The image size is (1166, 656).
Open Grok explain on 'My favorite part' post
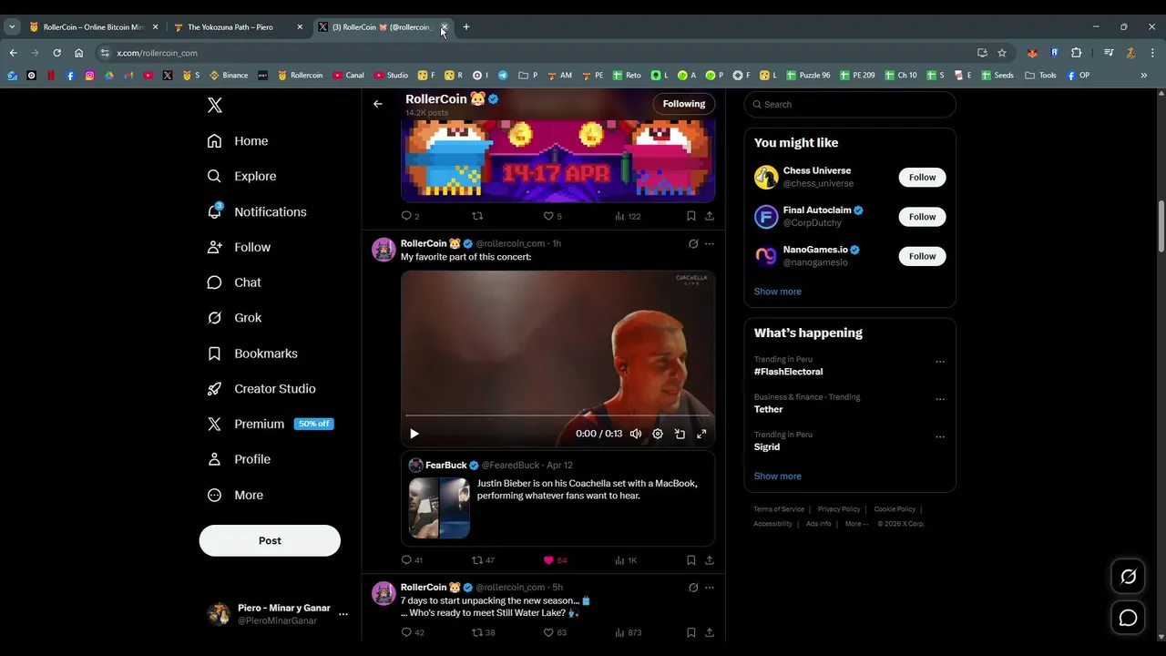[x=692, y=244]
